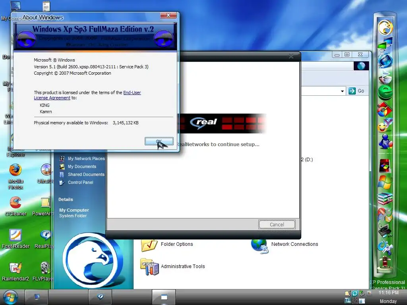The image size is (407, 305).
Task: Click the film strip media icon in dock
Action: click(385, 110)
